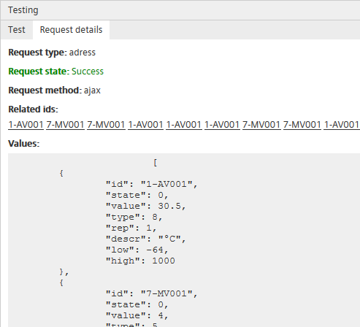Viewport: 360px width, 327px height.
Task: Open the fifth related id link, 1-AV001
Action: point(184,125)
